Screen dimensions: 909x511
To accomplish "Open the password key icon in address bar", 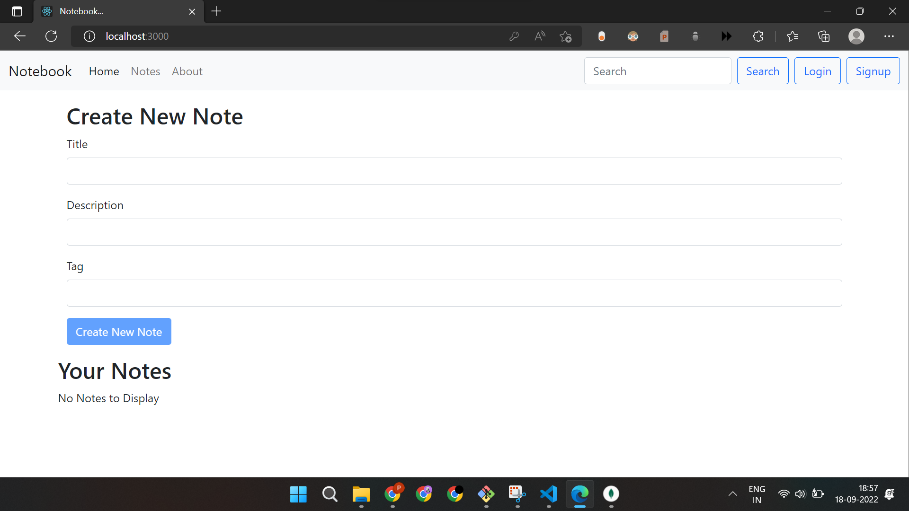I will pos(514,36).
